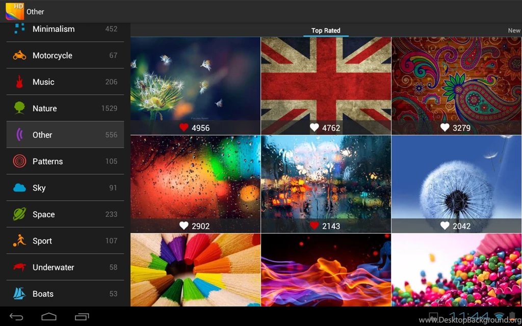Like the dandelion wallpaper with 4956 votes

click(x=184, y=128)
